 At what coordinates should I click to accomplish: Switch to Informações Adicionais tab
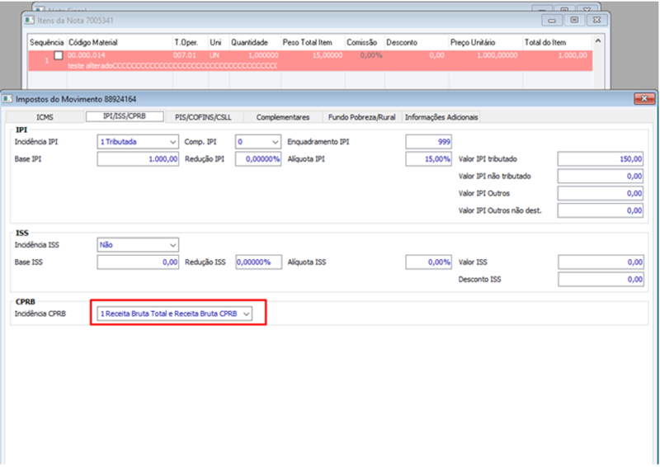(441, 117)
